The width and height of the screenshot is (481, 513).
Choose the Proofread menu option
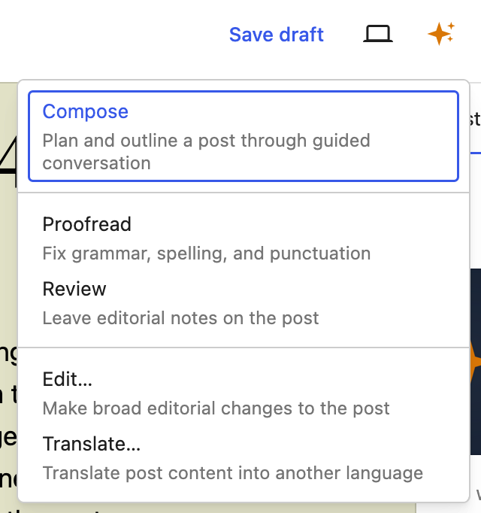86,224
